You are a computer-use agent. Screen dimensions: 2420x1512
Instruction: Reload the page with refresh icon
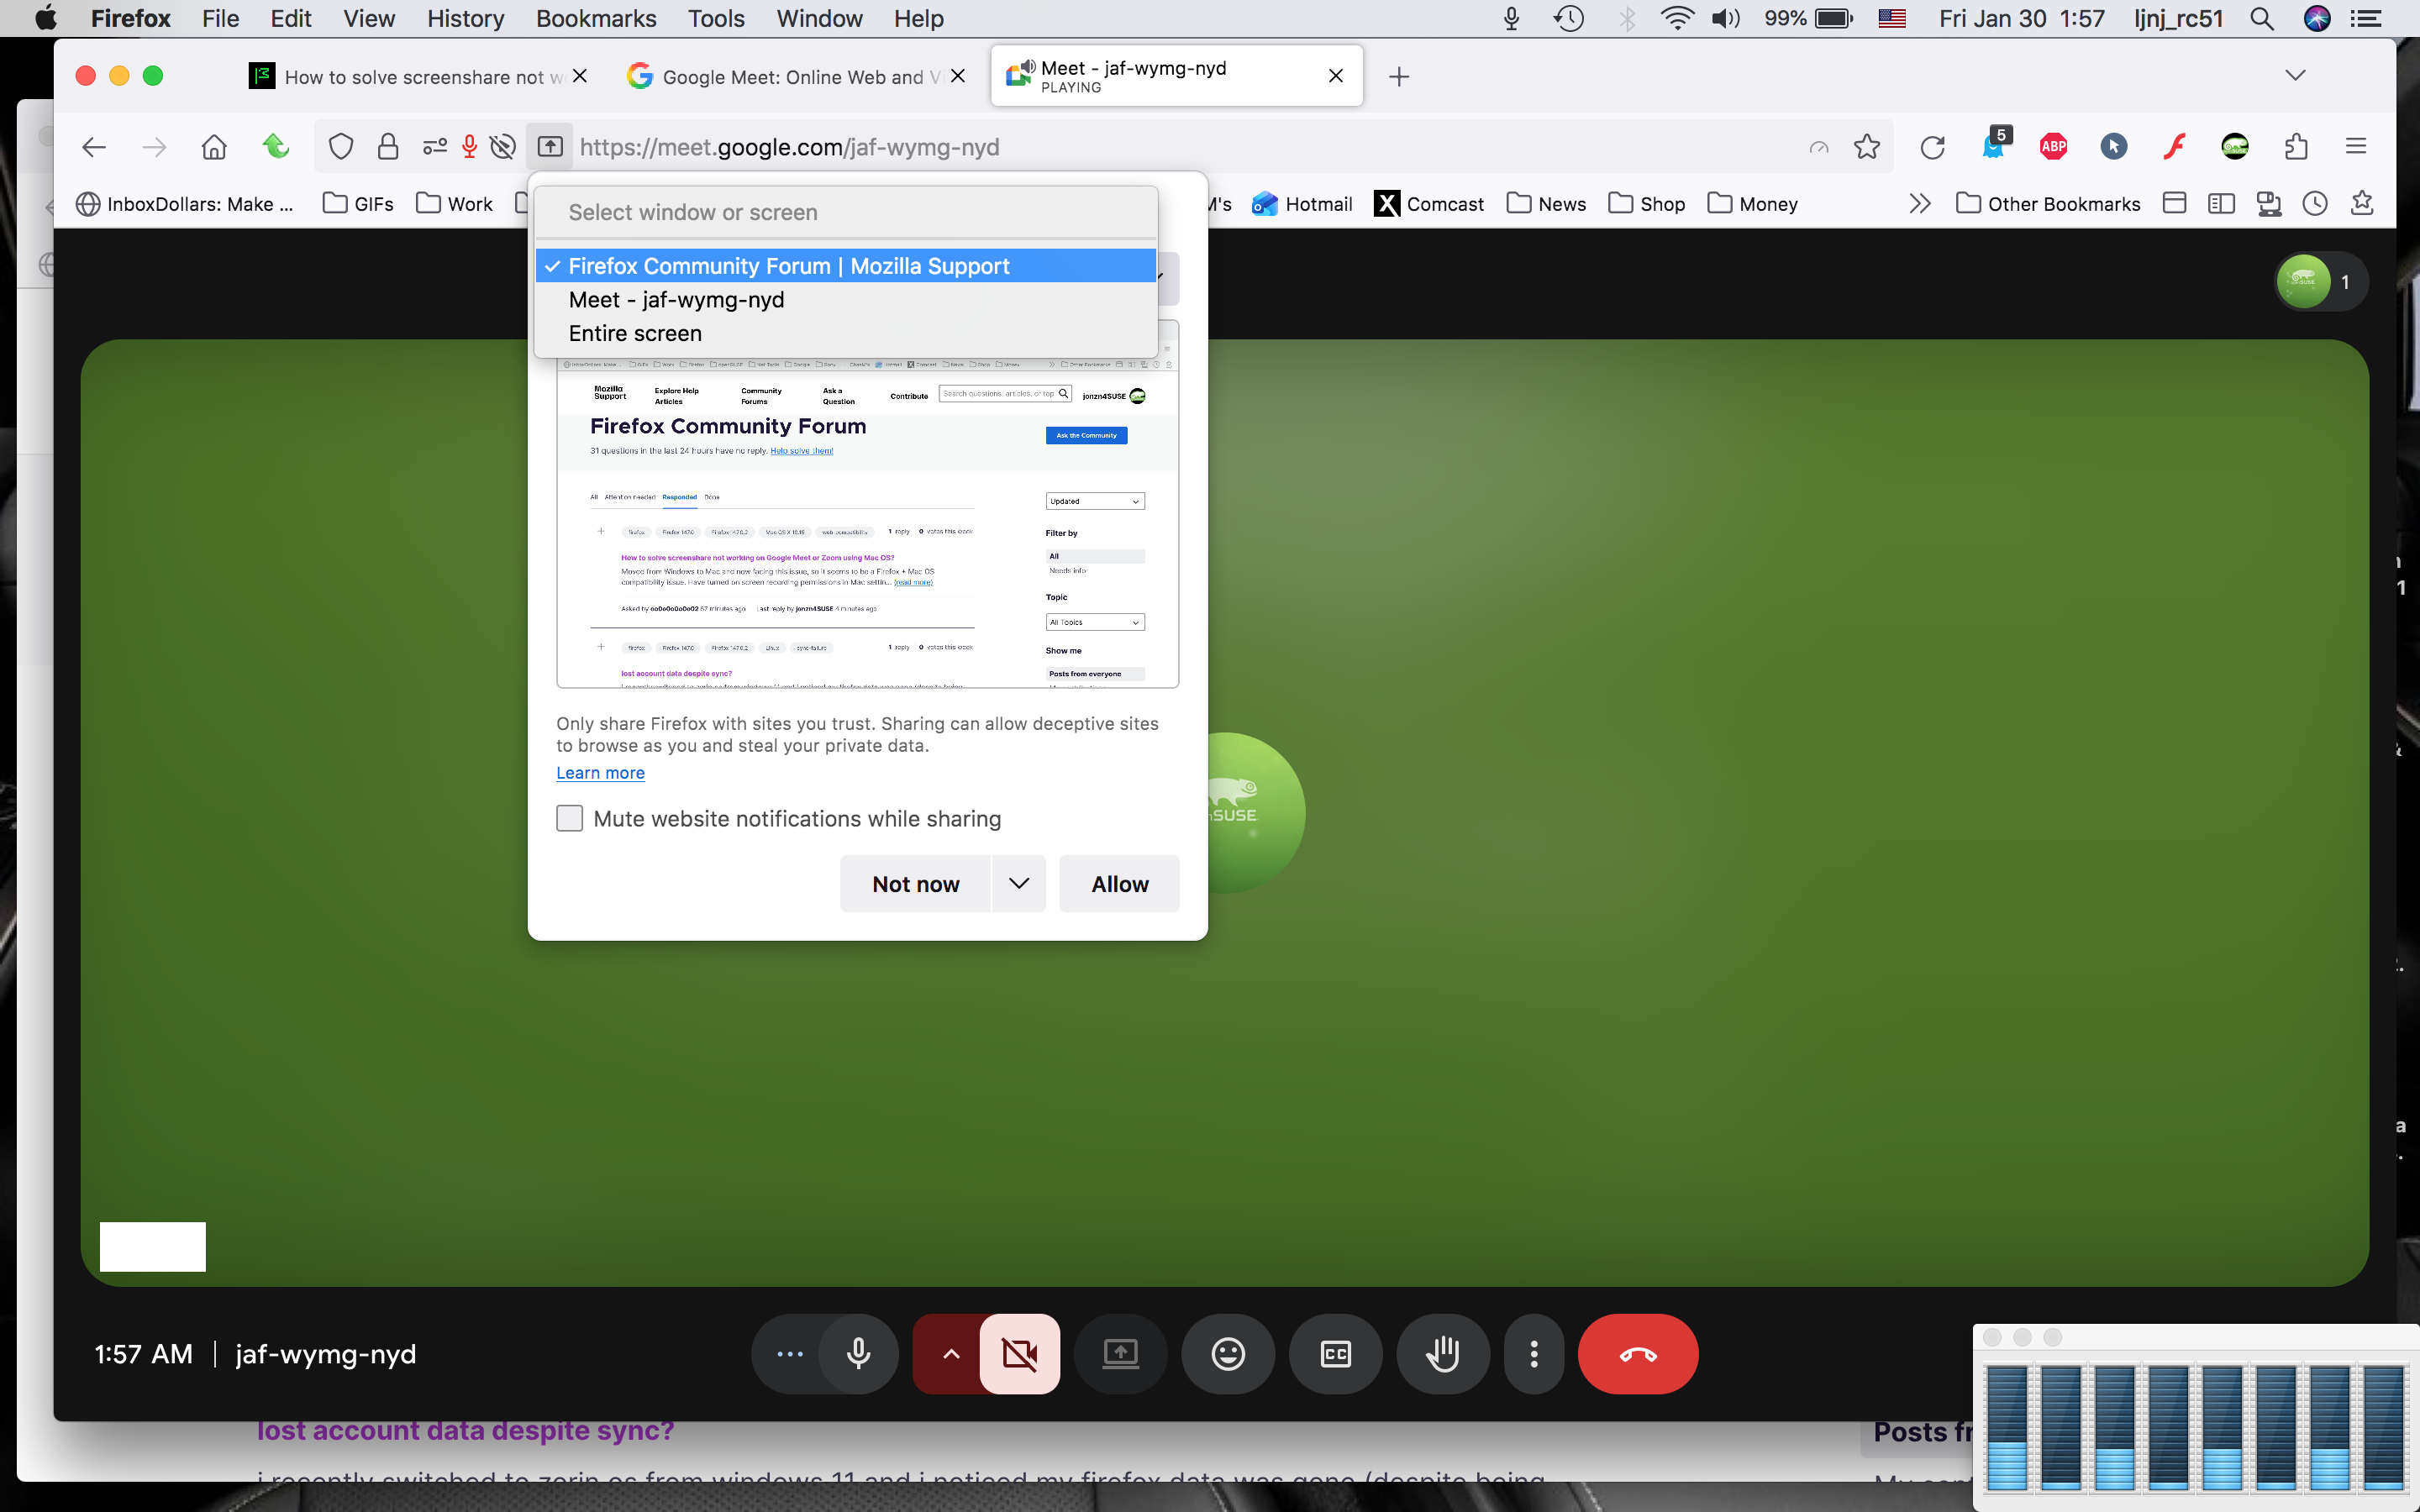[1932, 147]
